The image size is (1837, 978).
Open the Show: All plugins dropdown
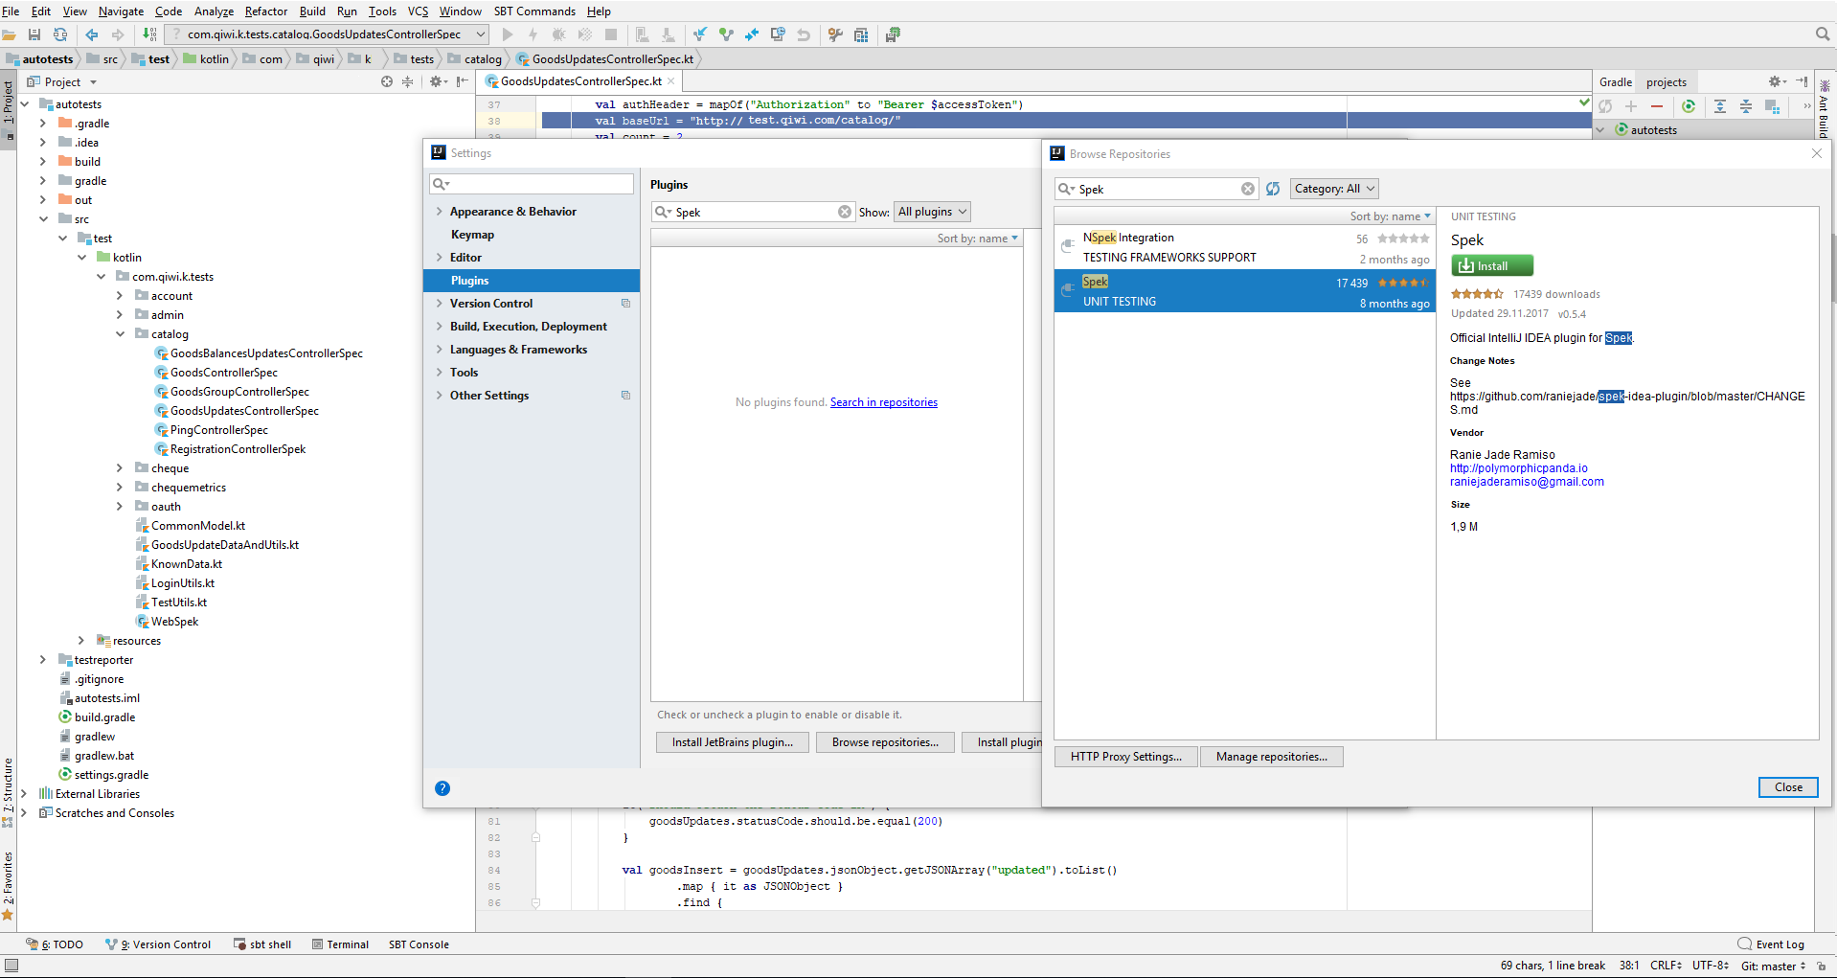click(x=932, y=212)
